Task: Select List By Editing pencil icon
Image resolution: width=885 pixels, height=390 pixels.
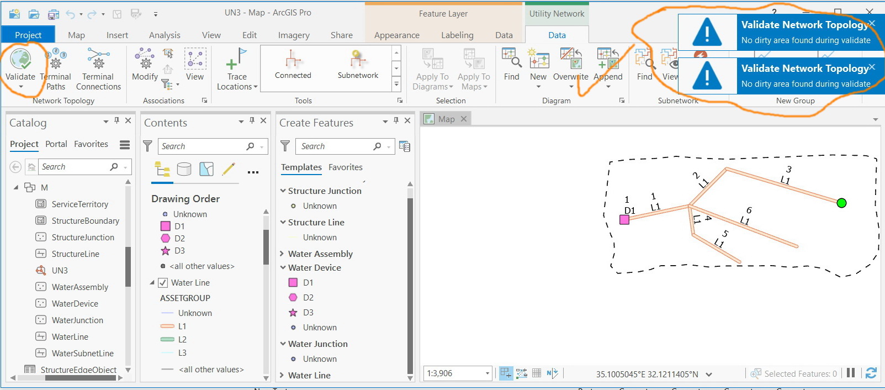Action: (x=229, y=169)
